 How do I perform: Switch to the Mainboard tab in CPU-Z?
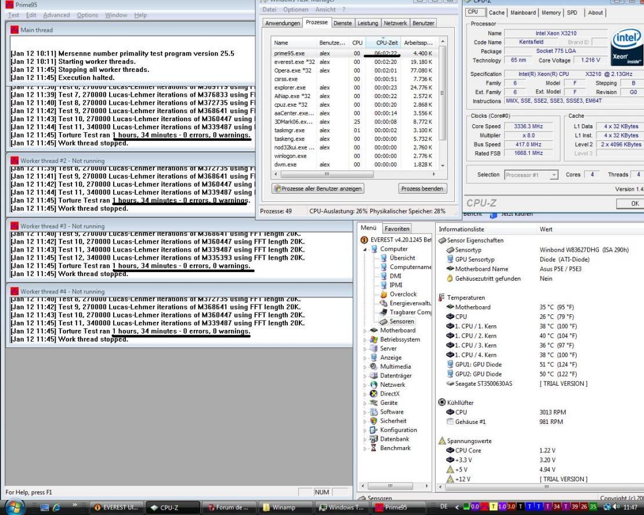[523, 13]
